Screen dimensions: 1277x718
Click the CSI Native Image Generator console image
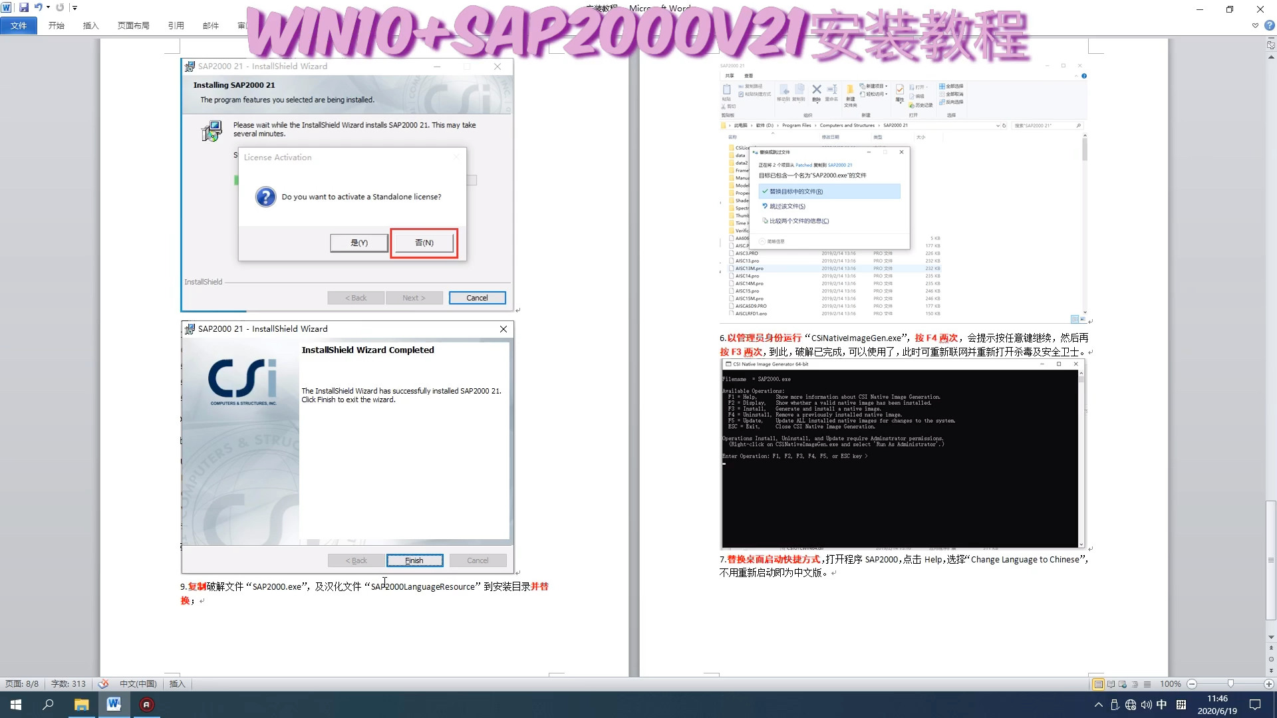(x=903, y=454)
